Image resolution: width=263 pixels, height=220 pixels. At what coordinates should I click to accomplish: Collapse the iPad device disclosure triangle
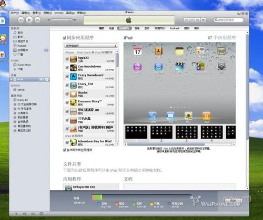point(12,79)
